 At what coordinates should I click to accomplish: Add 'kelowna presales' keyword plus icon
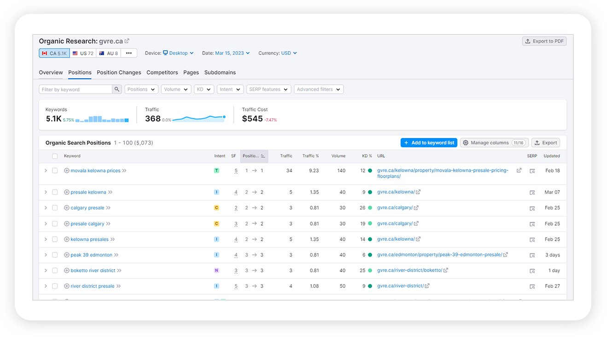point(67,239)
